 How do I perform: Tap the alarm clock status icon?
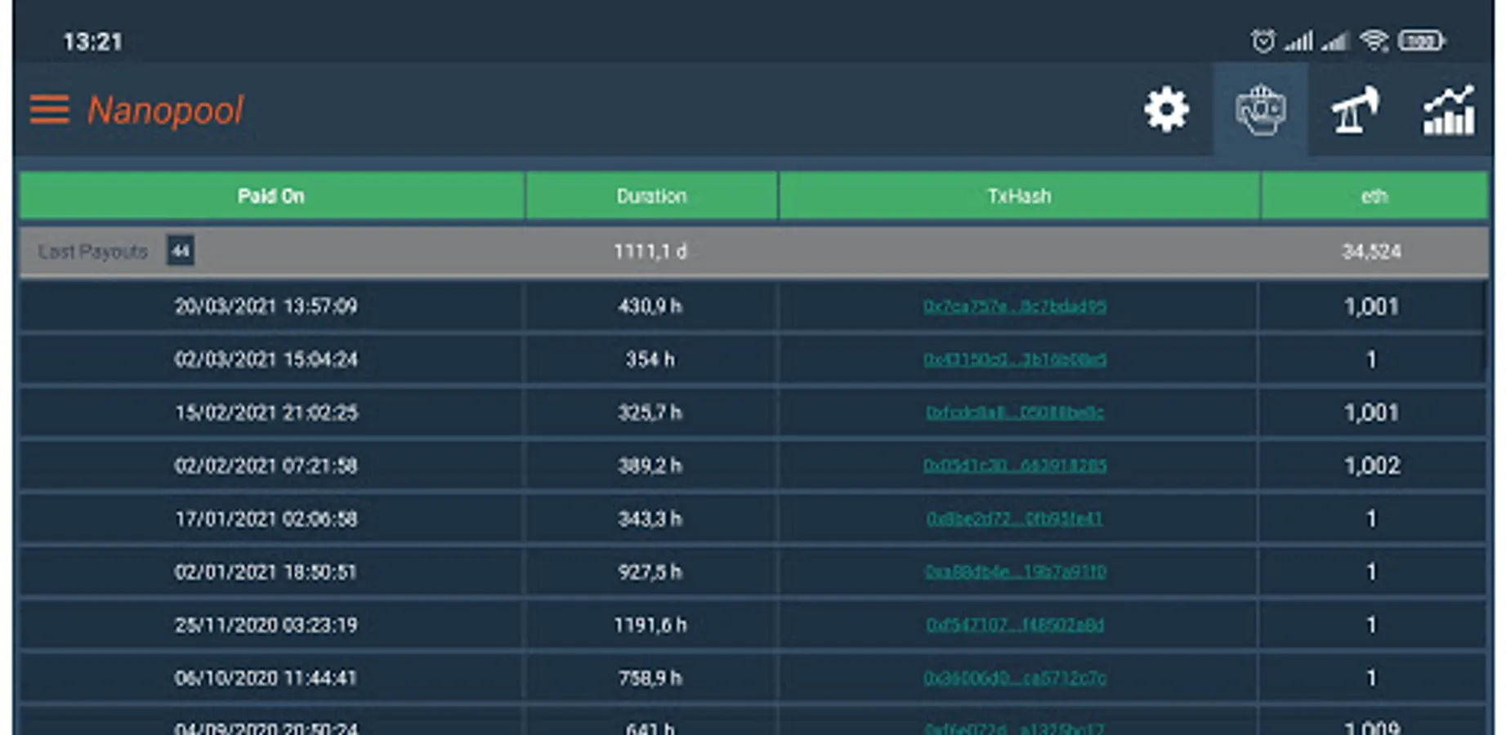click(x=1262, y=40)
